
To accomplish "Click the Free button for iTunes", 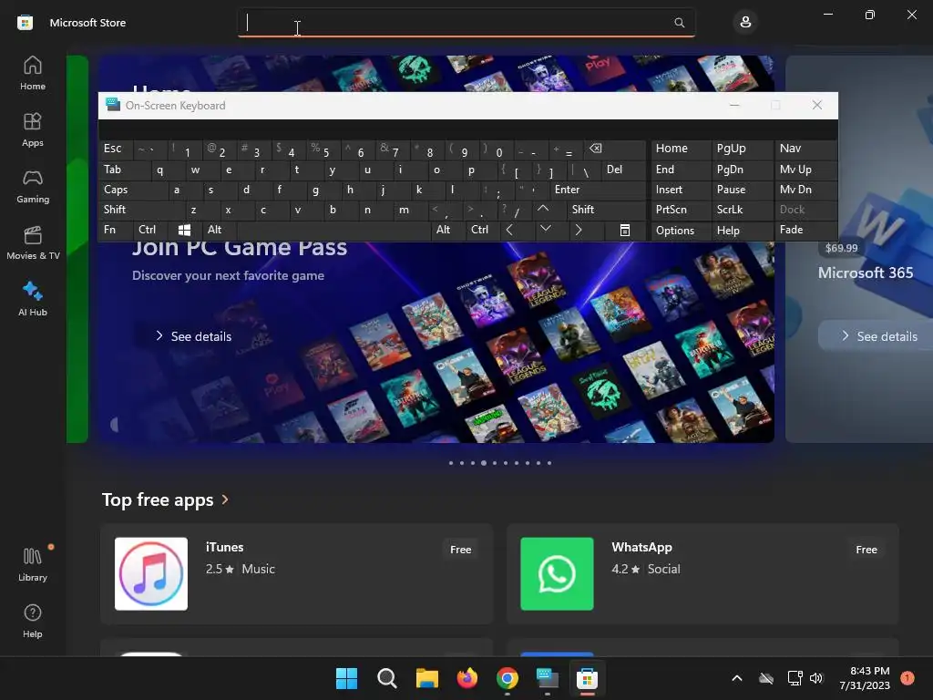I will click(x=460, y=550).
